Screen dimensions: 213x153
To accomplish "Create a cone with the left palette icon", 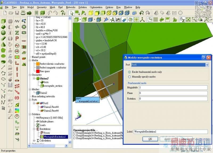I will point(3,44).
